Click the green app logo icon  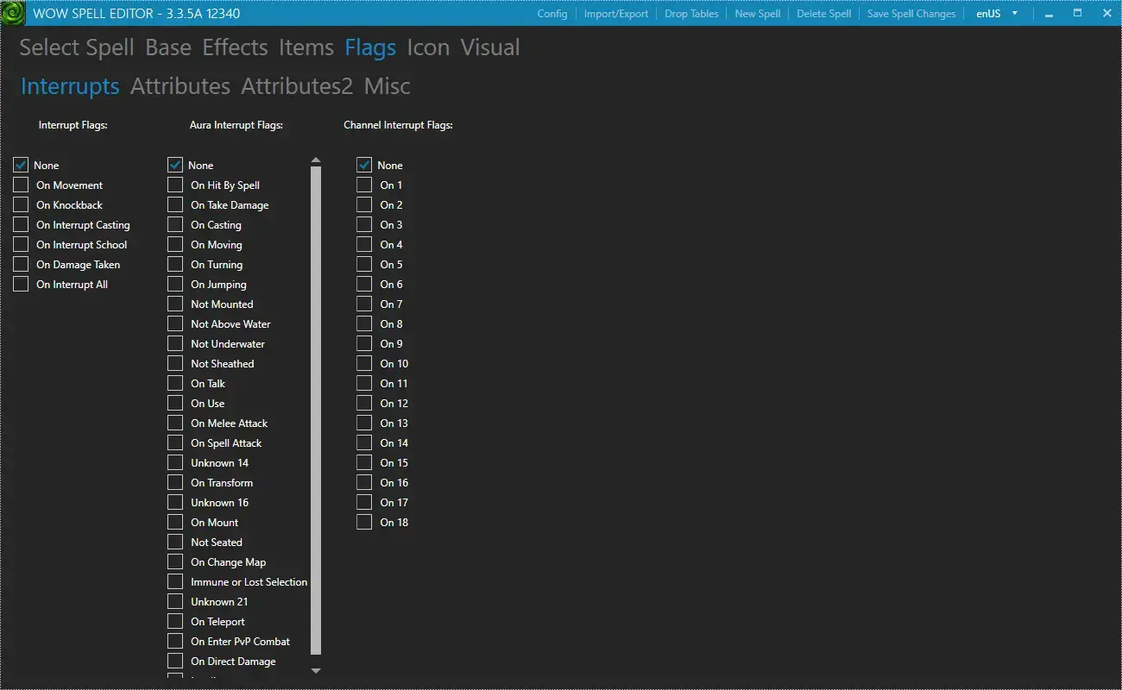(x=14, y=13)
